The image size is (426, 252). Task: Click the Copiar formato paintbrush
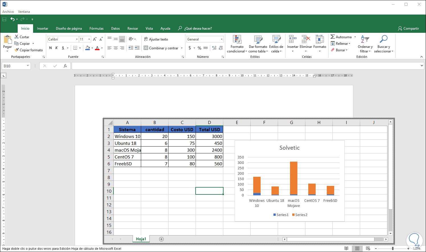pyautogui.click(x=29, y=50)
